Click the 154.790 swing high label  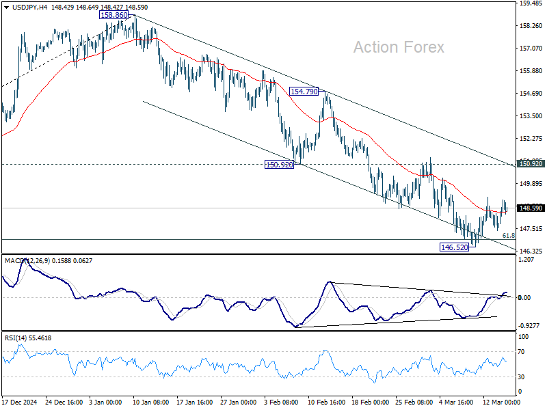pos(303,90)
